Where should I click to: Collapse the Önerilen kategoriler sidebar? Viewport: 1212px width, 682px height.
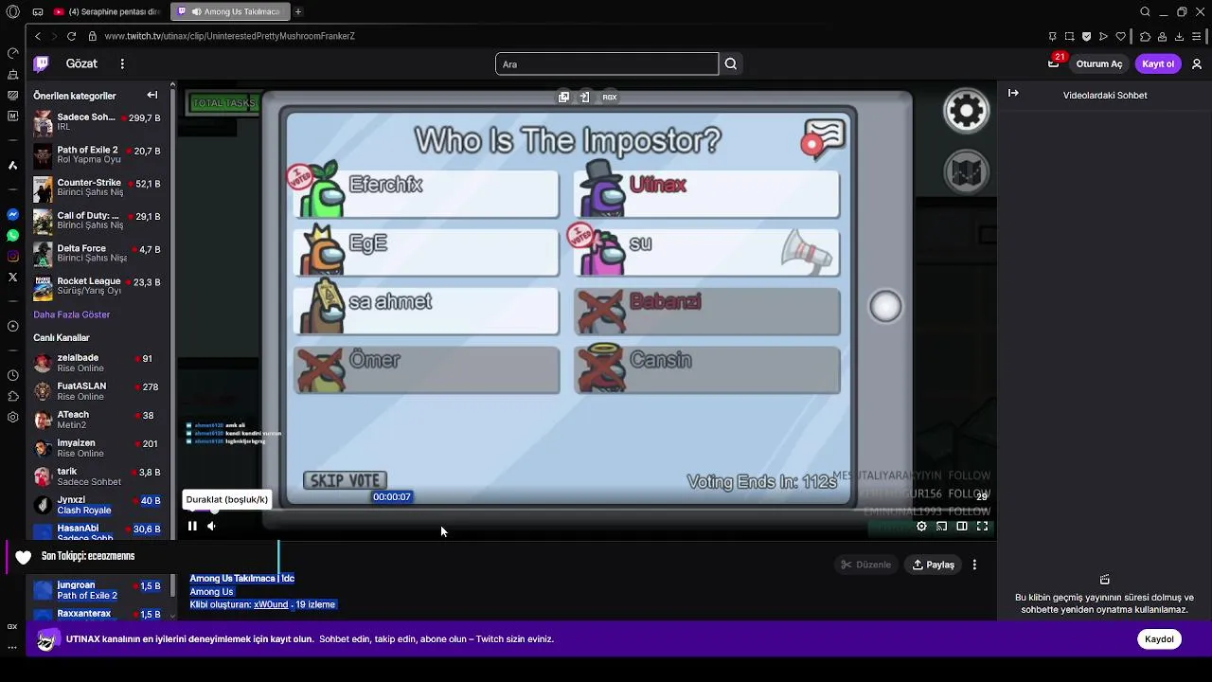coord(152,95)
